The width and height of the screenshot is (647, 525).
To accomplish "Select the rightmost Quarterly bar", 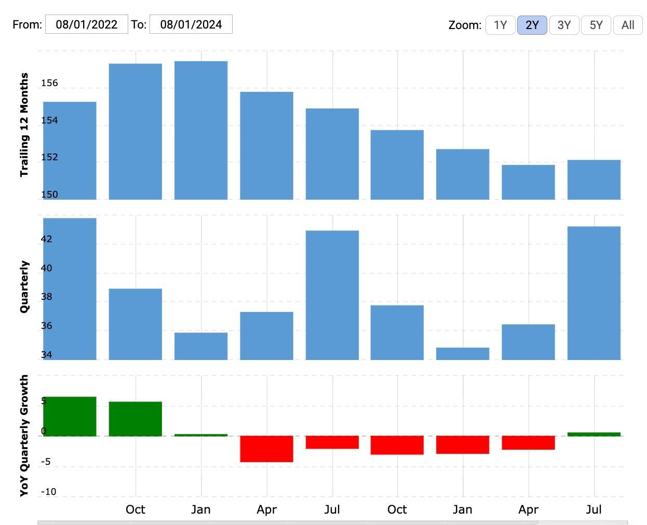I will click(x=594, y=293).
